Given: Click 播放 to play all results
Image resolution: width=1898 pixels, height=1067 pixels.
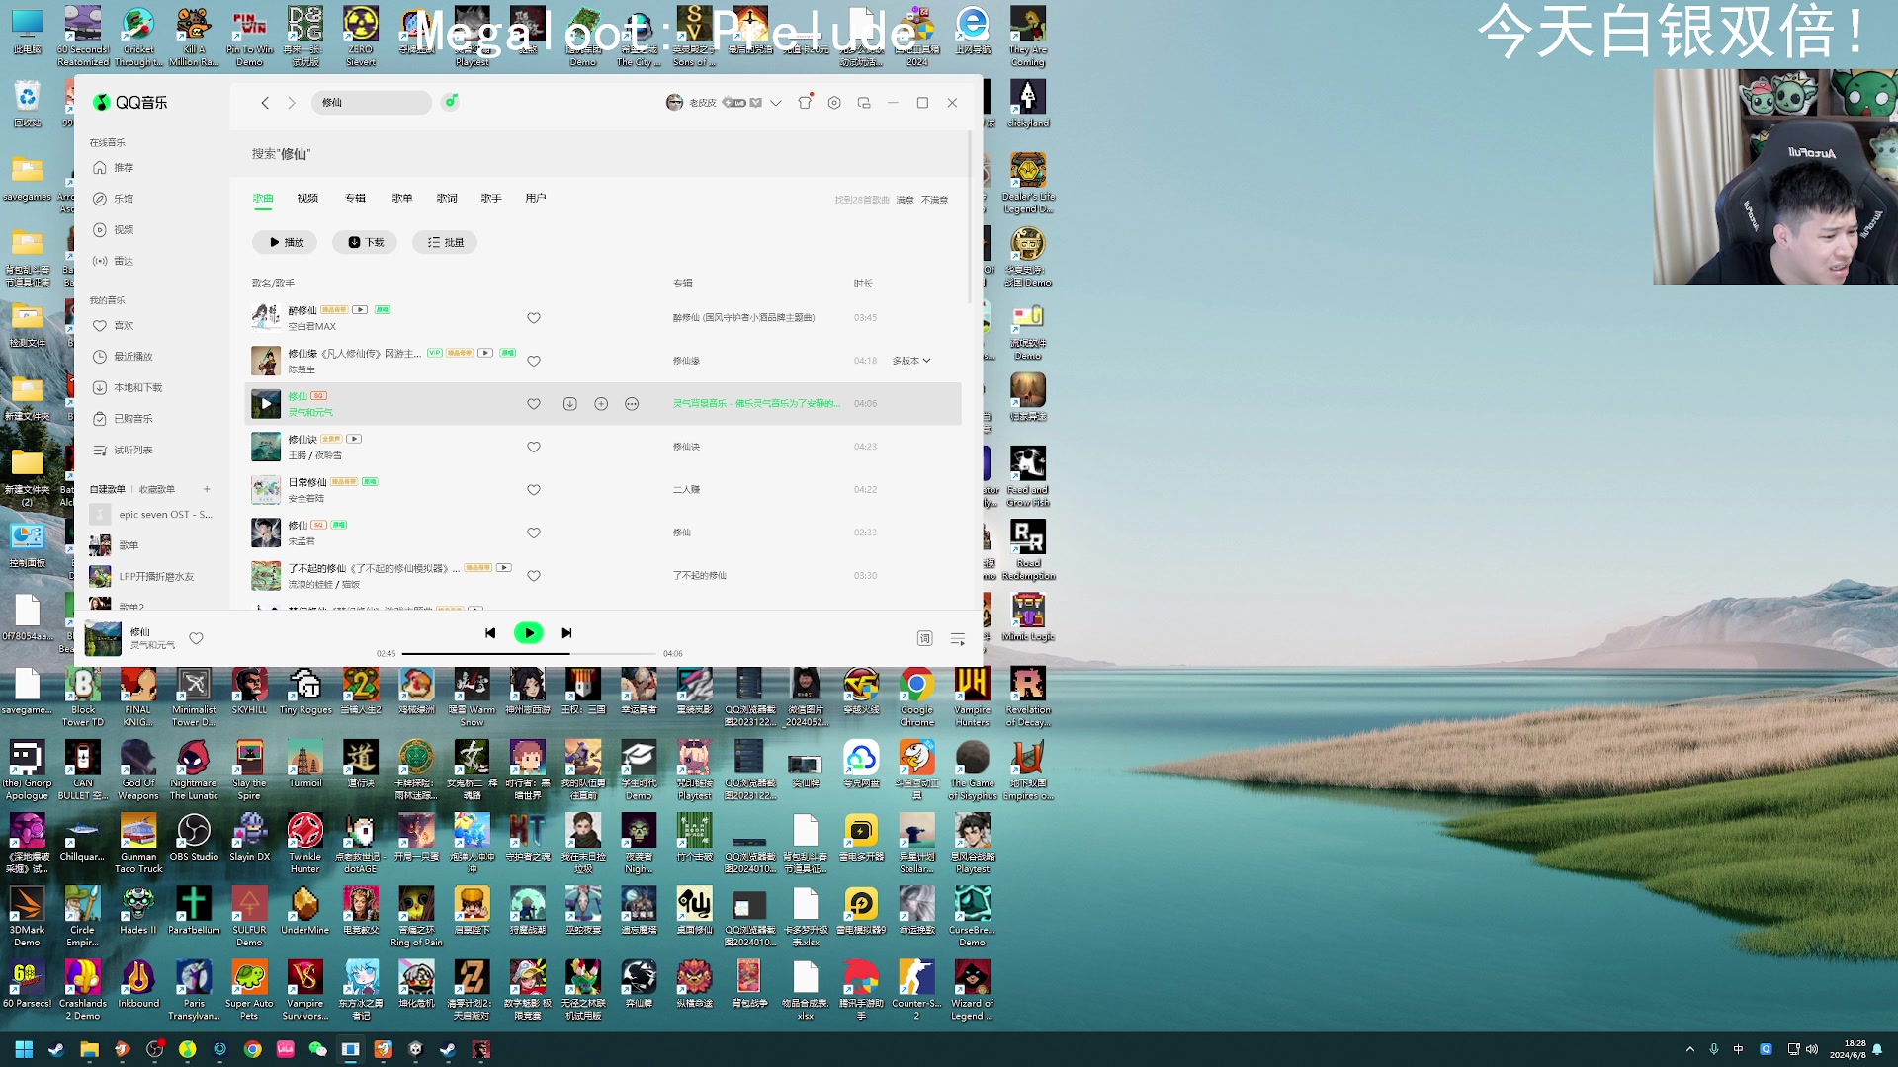Looking at the screenshot, I should point(286,242).
